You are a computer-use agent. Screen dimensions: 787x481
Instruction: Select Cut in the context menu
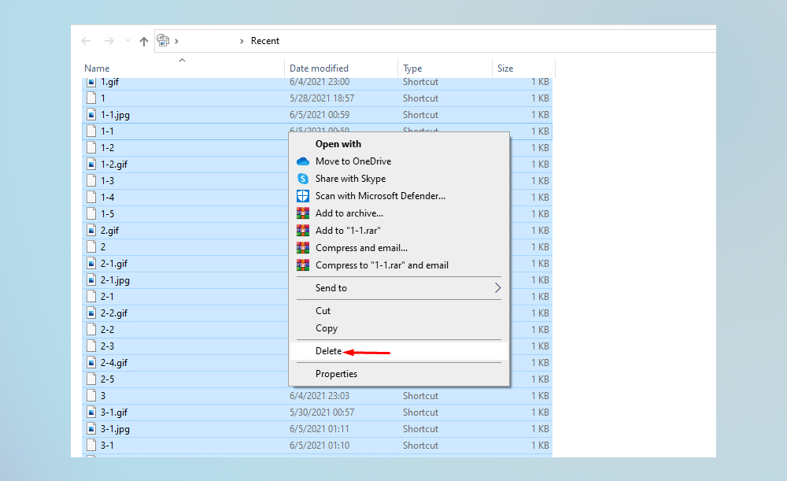(x=323, y=311)
